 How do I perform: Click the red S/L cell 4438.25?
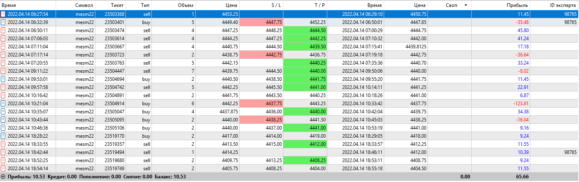pyautogui.click(x=261, y=119)
